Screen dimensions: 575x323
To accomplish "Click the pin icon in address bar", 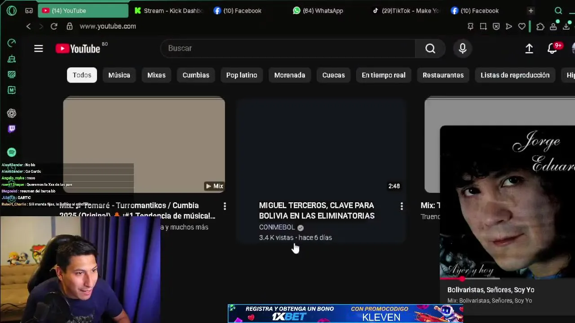I will pos(470,26).
